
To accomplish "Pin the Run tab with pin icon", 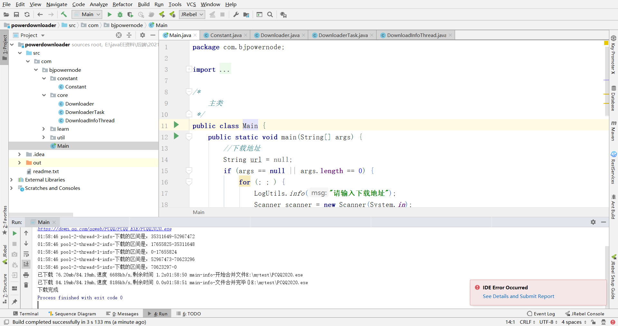I will pos(14,302).
